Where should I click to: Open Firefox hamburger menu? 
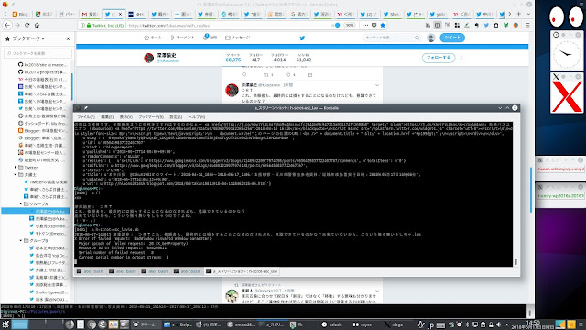point(527,25)
